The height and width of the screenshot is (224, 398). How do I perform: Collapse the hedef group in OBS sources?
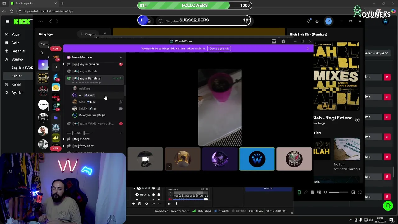(134, 189)
